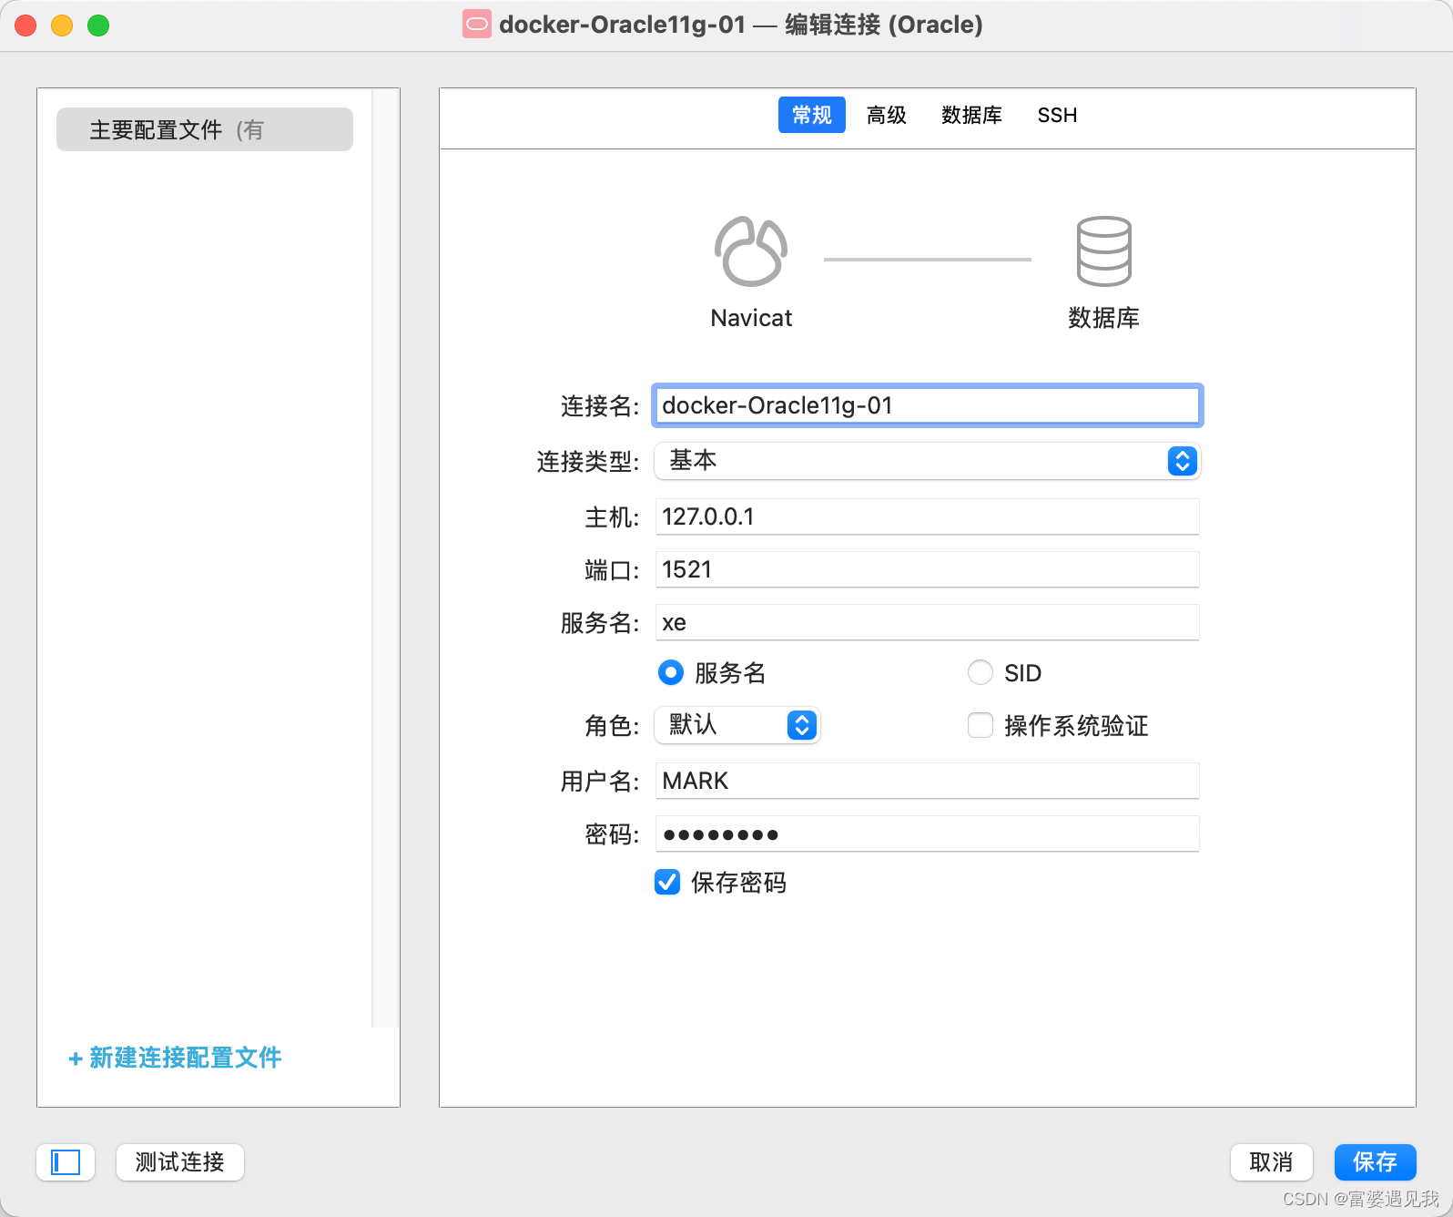
Task: Click the left panel vertical scrollbar
Action: click(386, 557)
